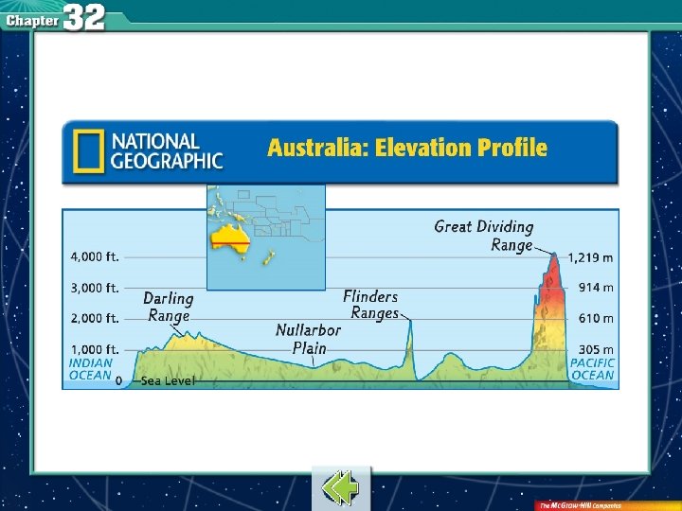Click the '2,000 ft.' axis value
Screen dimensions: 682x511
[x=95, y=319]
